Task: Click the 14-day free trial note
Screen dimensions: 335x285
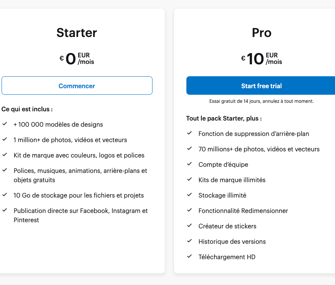Action: pyautogui.click(x=261, y=101)
